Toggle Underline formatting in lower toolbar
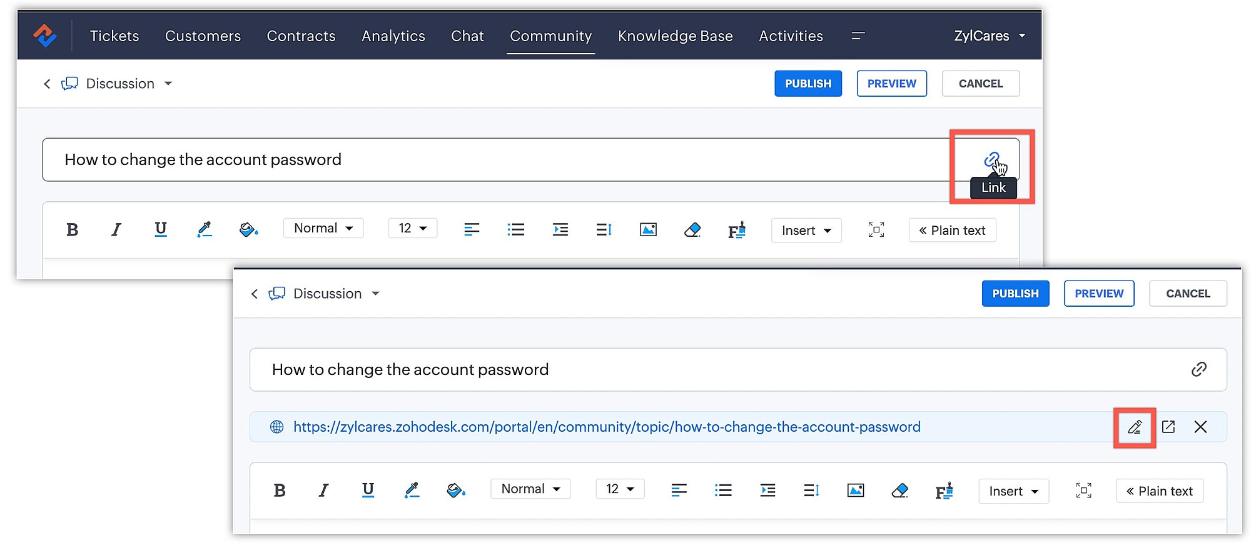Screen dimensions: 1251x543 coord(368,490)
